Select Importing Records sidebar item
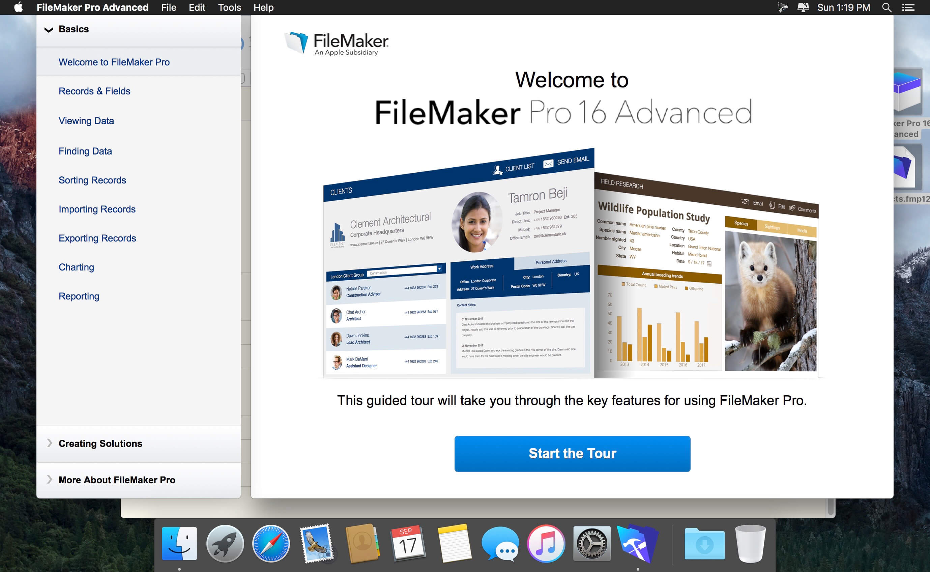 pos(98,209)
